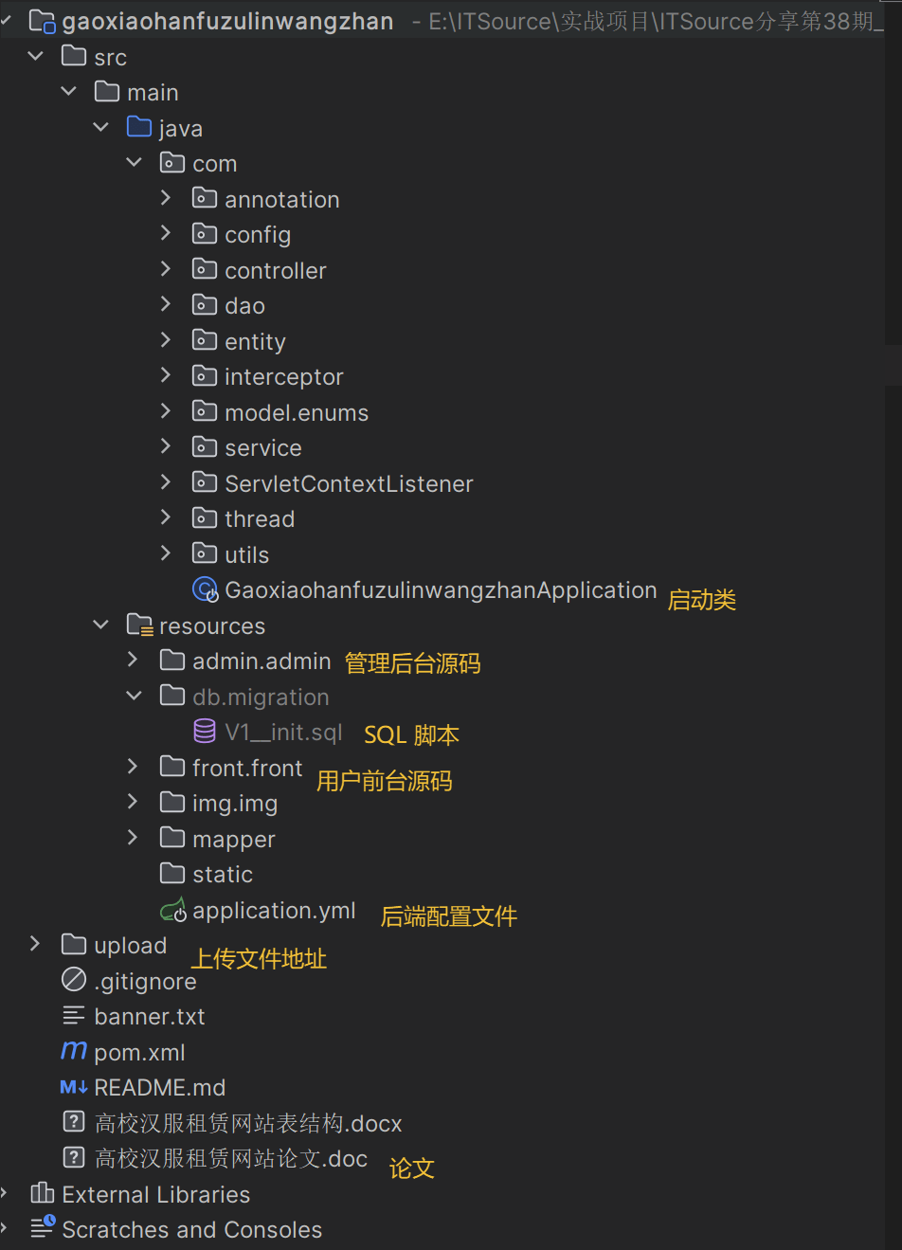Expand the controller package
This screenshot has height=1250, width=902.
click(166, 269)
